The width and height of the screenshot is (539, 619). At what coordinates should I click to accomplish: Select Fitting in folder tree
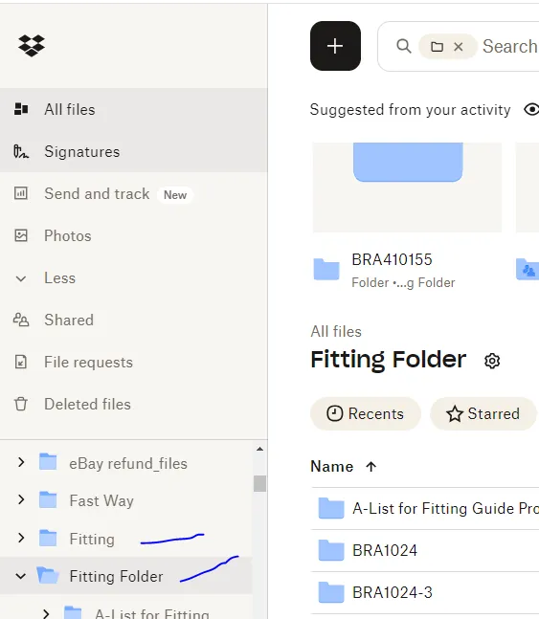92,539
